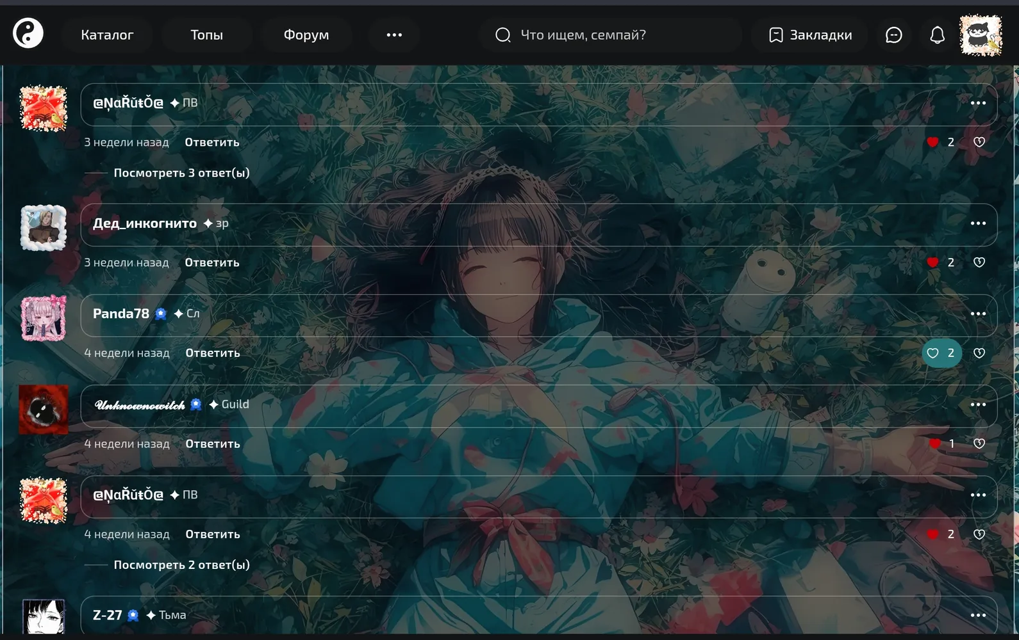Open the Закладки bookmarks button
The height and width of the screenshot is (640, 1019).
[x=810, y=35]
